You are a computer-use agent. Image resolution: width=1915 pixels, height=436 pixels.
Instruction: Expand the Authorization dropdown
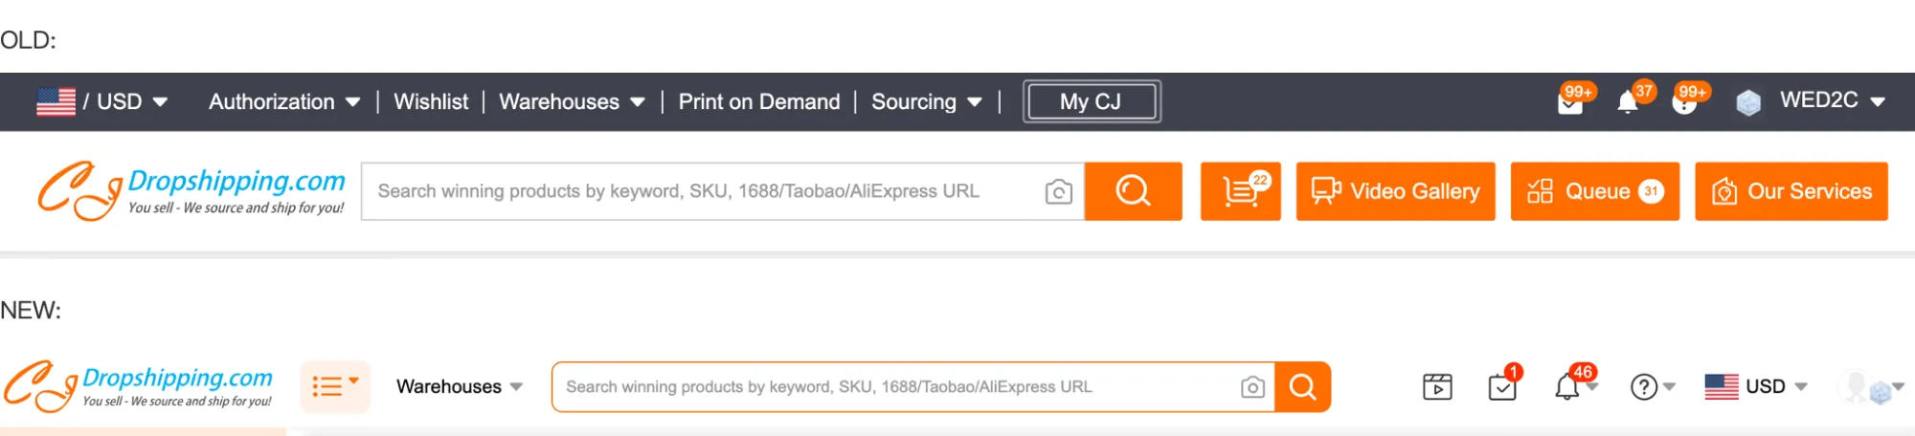point(284,101)
